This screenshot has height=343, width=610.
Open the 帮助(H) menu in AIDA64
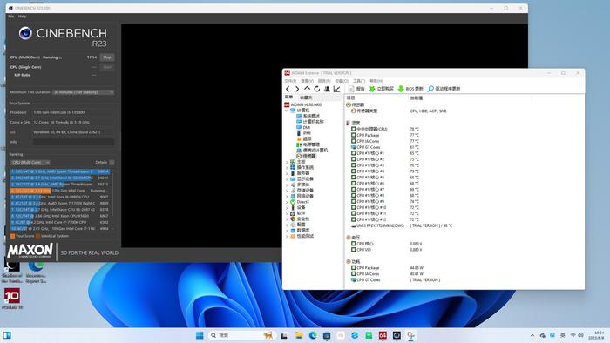click(x=376, y=81)
